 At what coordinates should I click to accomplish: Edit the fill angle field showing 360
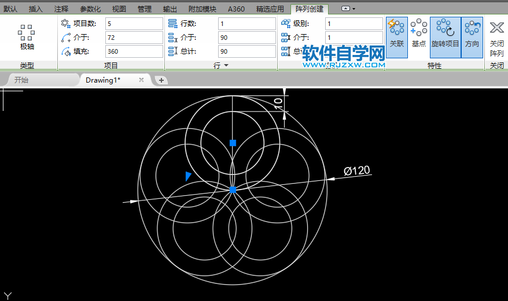coord(134,51)
